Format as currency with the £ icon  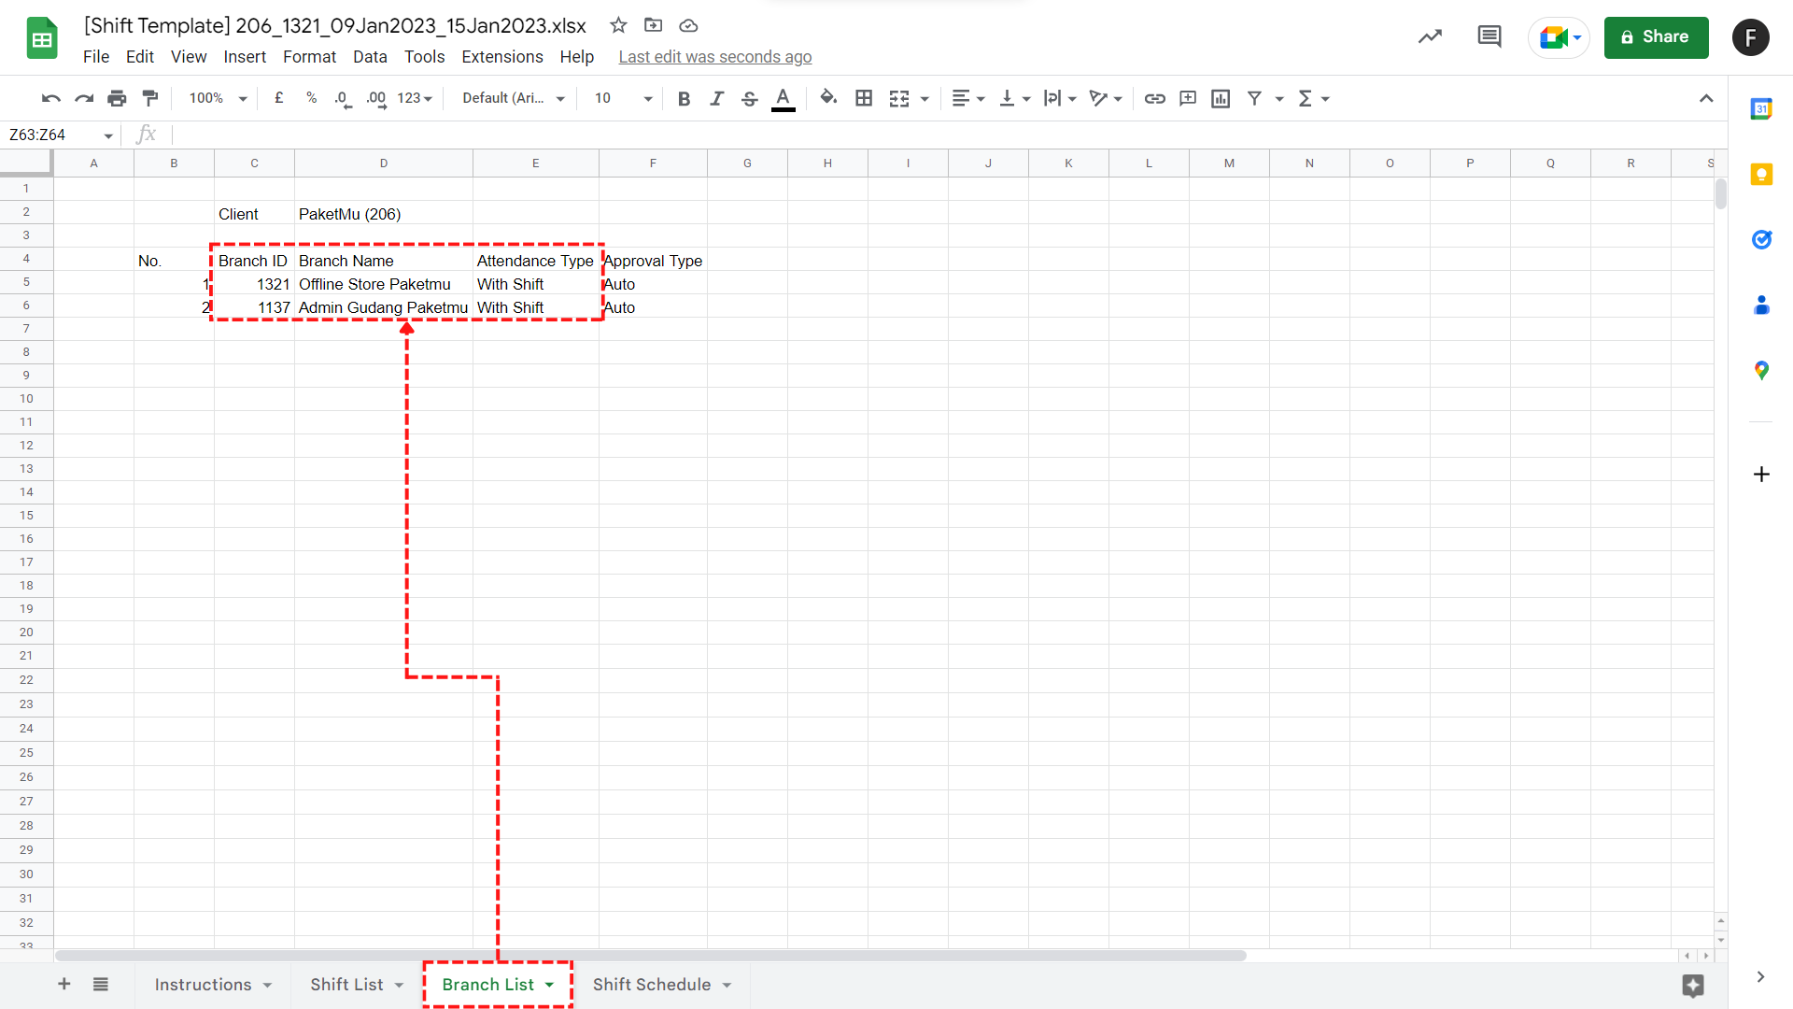coord(278,98)
